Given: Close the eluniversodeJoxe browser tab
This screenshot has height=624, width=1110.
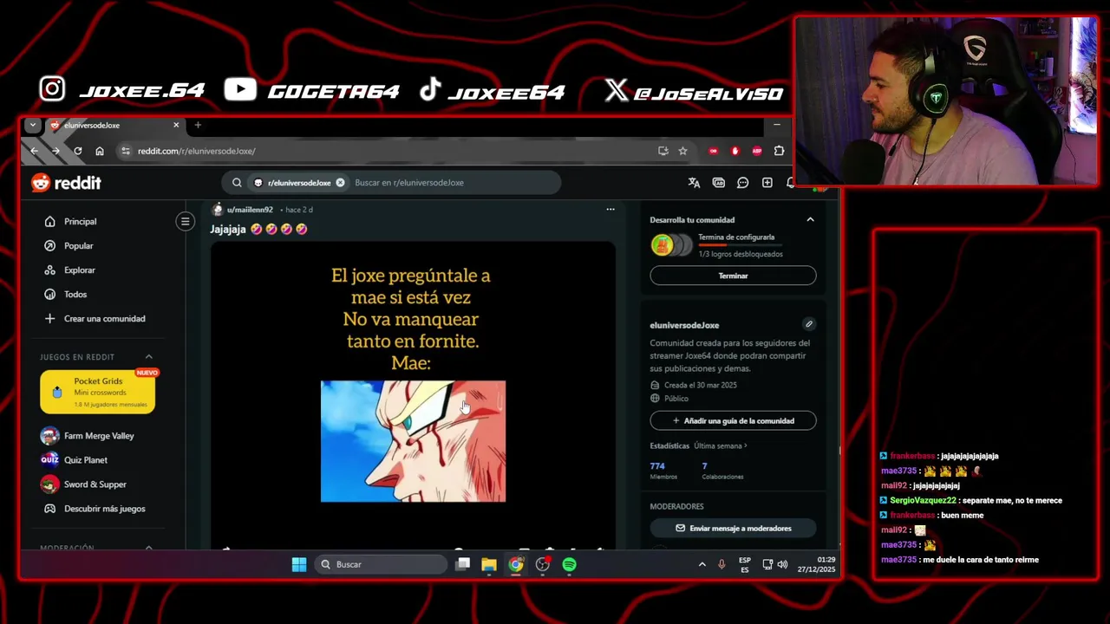Looking at the screenshot, I should point(176,125).
